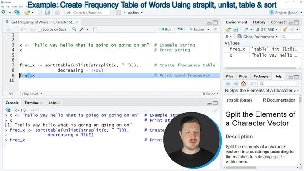The image size is (304, 171).
Task: Click the Import Dataset icon
Action: [x=246, y=29]
